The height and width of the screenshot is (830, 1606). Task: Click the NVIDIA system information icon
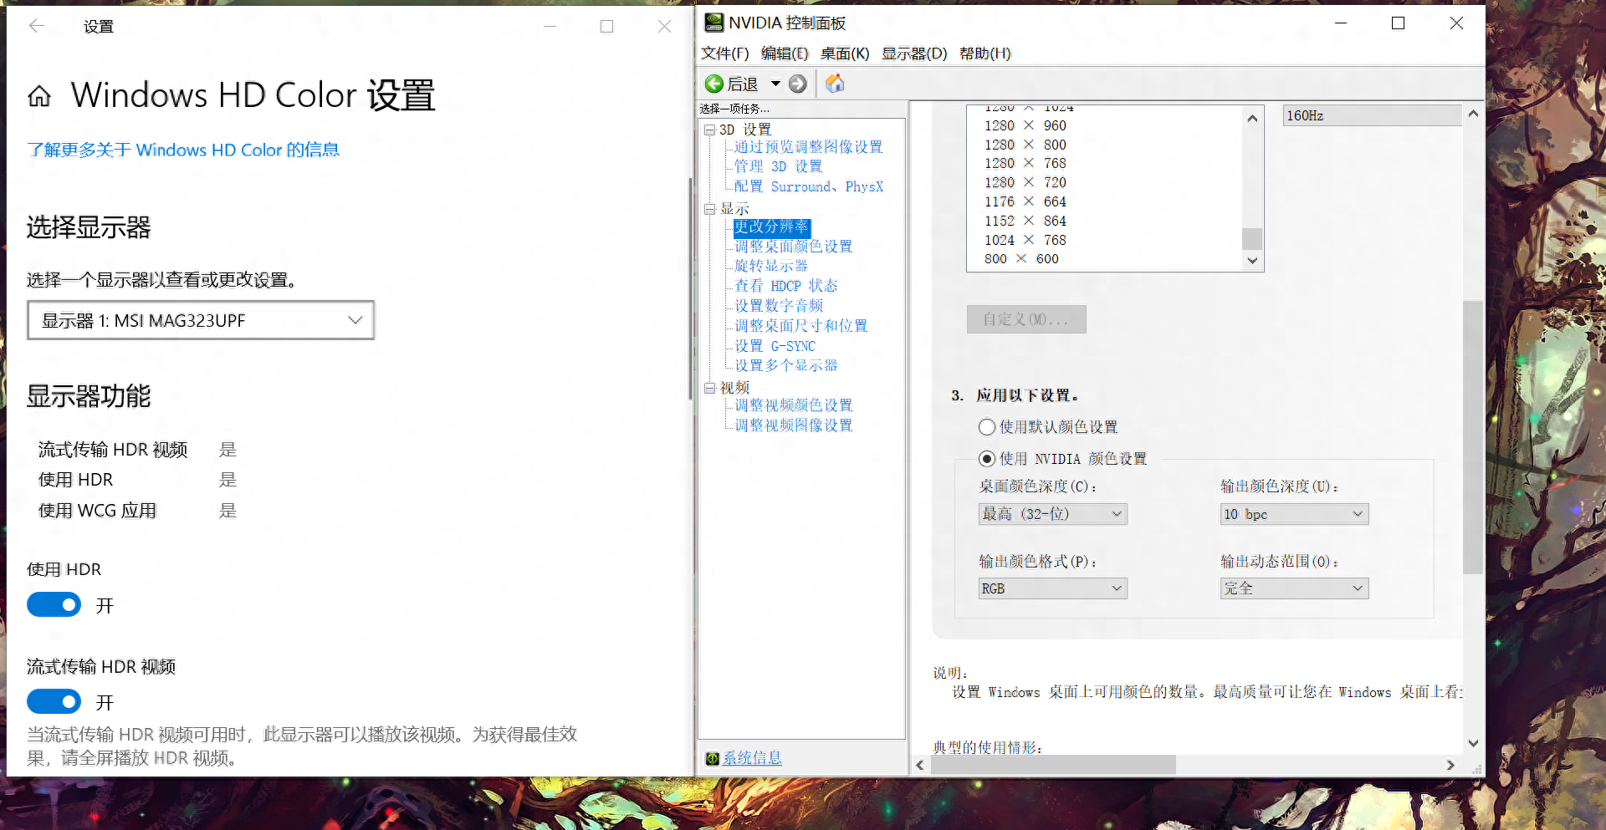pos(713,758)
